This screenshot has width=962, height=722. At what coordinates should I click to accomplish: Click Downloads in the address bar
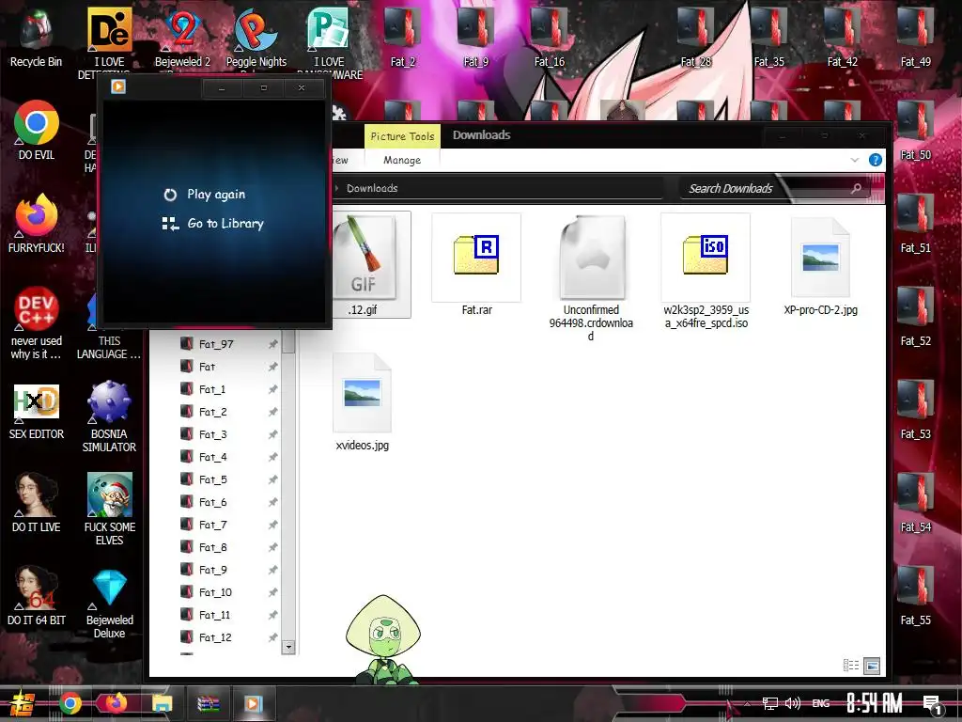click(x=372, y=188)
